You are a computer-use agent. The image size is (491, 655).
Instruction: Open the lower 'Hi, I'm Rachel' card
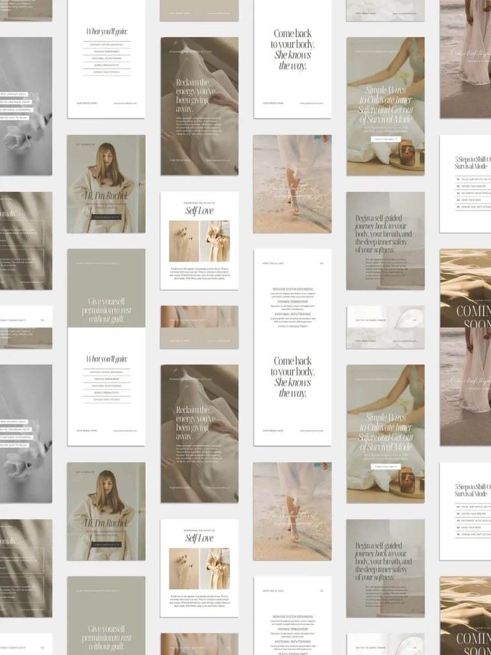point(106,511)
